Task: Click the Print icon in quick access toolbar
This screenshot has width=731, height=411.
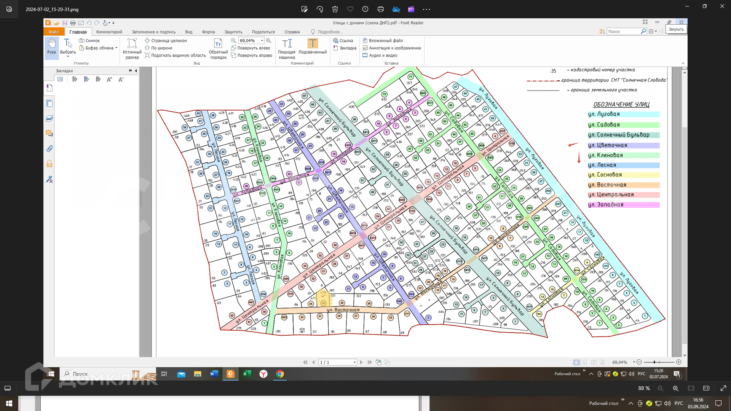Action: click(73, 23)
